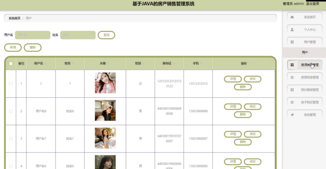Image resolution: width=326 pixels, height=169 pixels.
Task: Open 个人中心 menu item
Action: point(304,29)
